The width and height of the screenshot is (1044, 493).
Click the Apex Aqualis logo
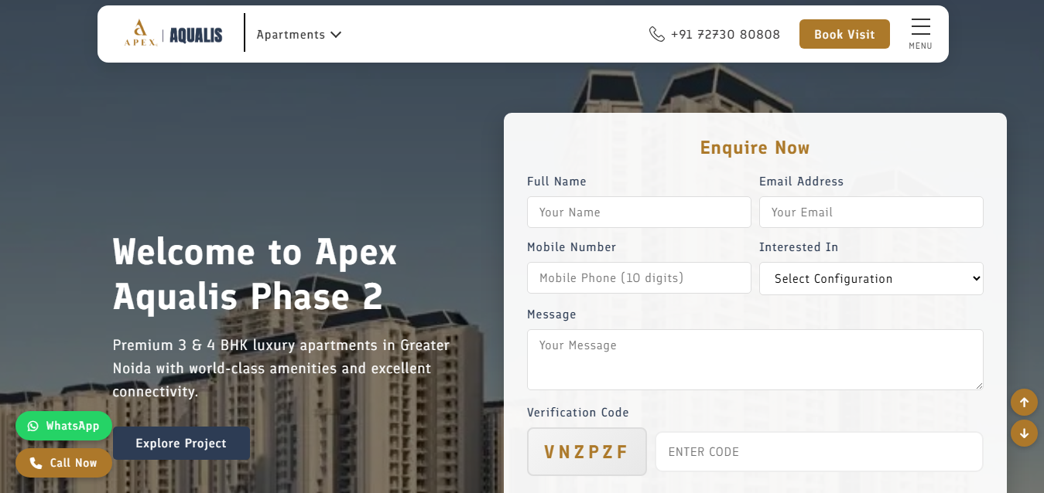point(173,34)
